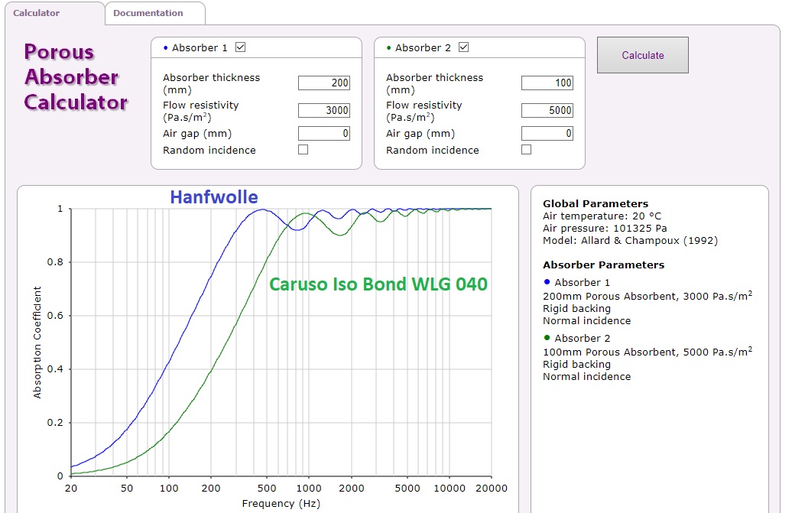Click the Air temperature: 20 °C text
The width and height of the screenshot is (792, 513).
[x=602, y=216]
